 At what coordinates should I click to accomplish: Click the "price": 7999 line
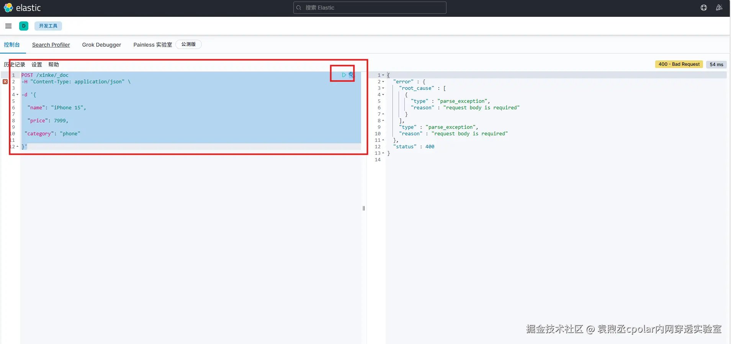tap(48, 121)
